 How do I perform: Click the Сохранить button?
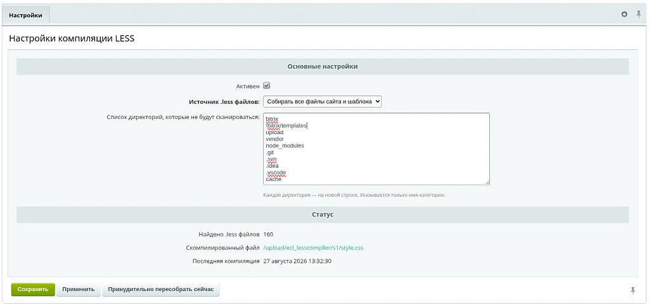[x=33, y=289]
